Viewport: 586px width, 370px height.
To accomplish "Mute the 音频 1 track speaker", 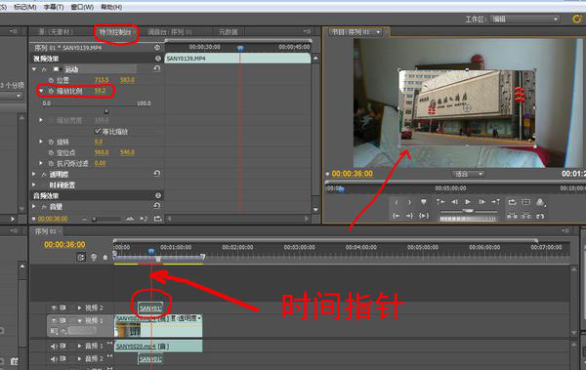I will click(54, 346).
